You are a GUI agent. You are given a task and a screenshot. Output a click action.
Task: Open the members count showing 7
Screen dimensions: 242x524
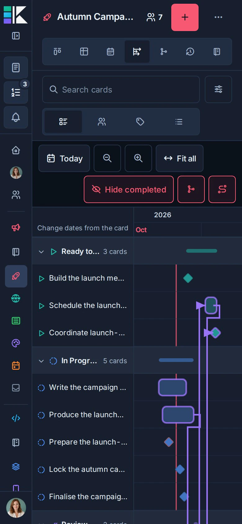coord(155,17)
